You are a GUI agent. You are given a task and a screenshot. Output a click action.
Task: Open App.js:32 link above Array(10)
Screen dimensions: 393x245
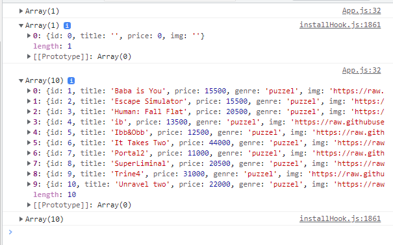pyautogui.click(x=361, y=71)
